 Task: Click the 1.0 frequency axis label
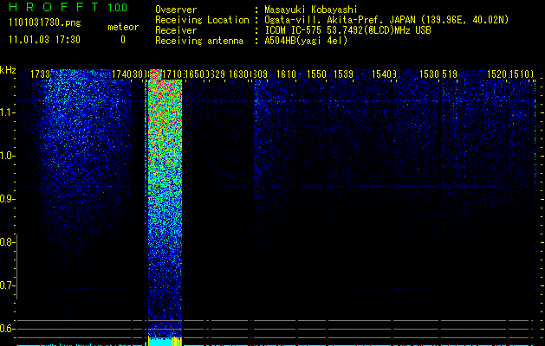(x=7, y=156)
